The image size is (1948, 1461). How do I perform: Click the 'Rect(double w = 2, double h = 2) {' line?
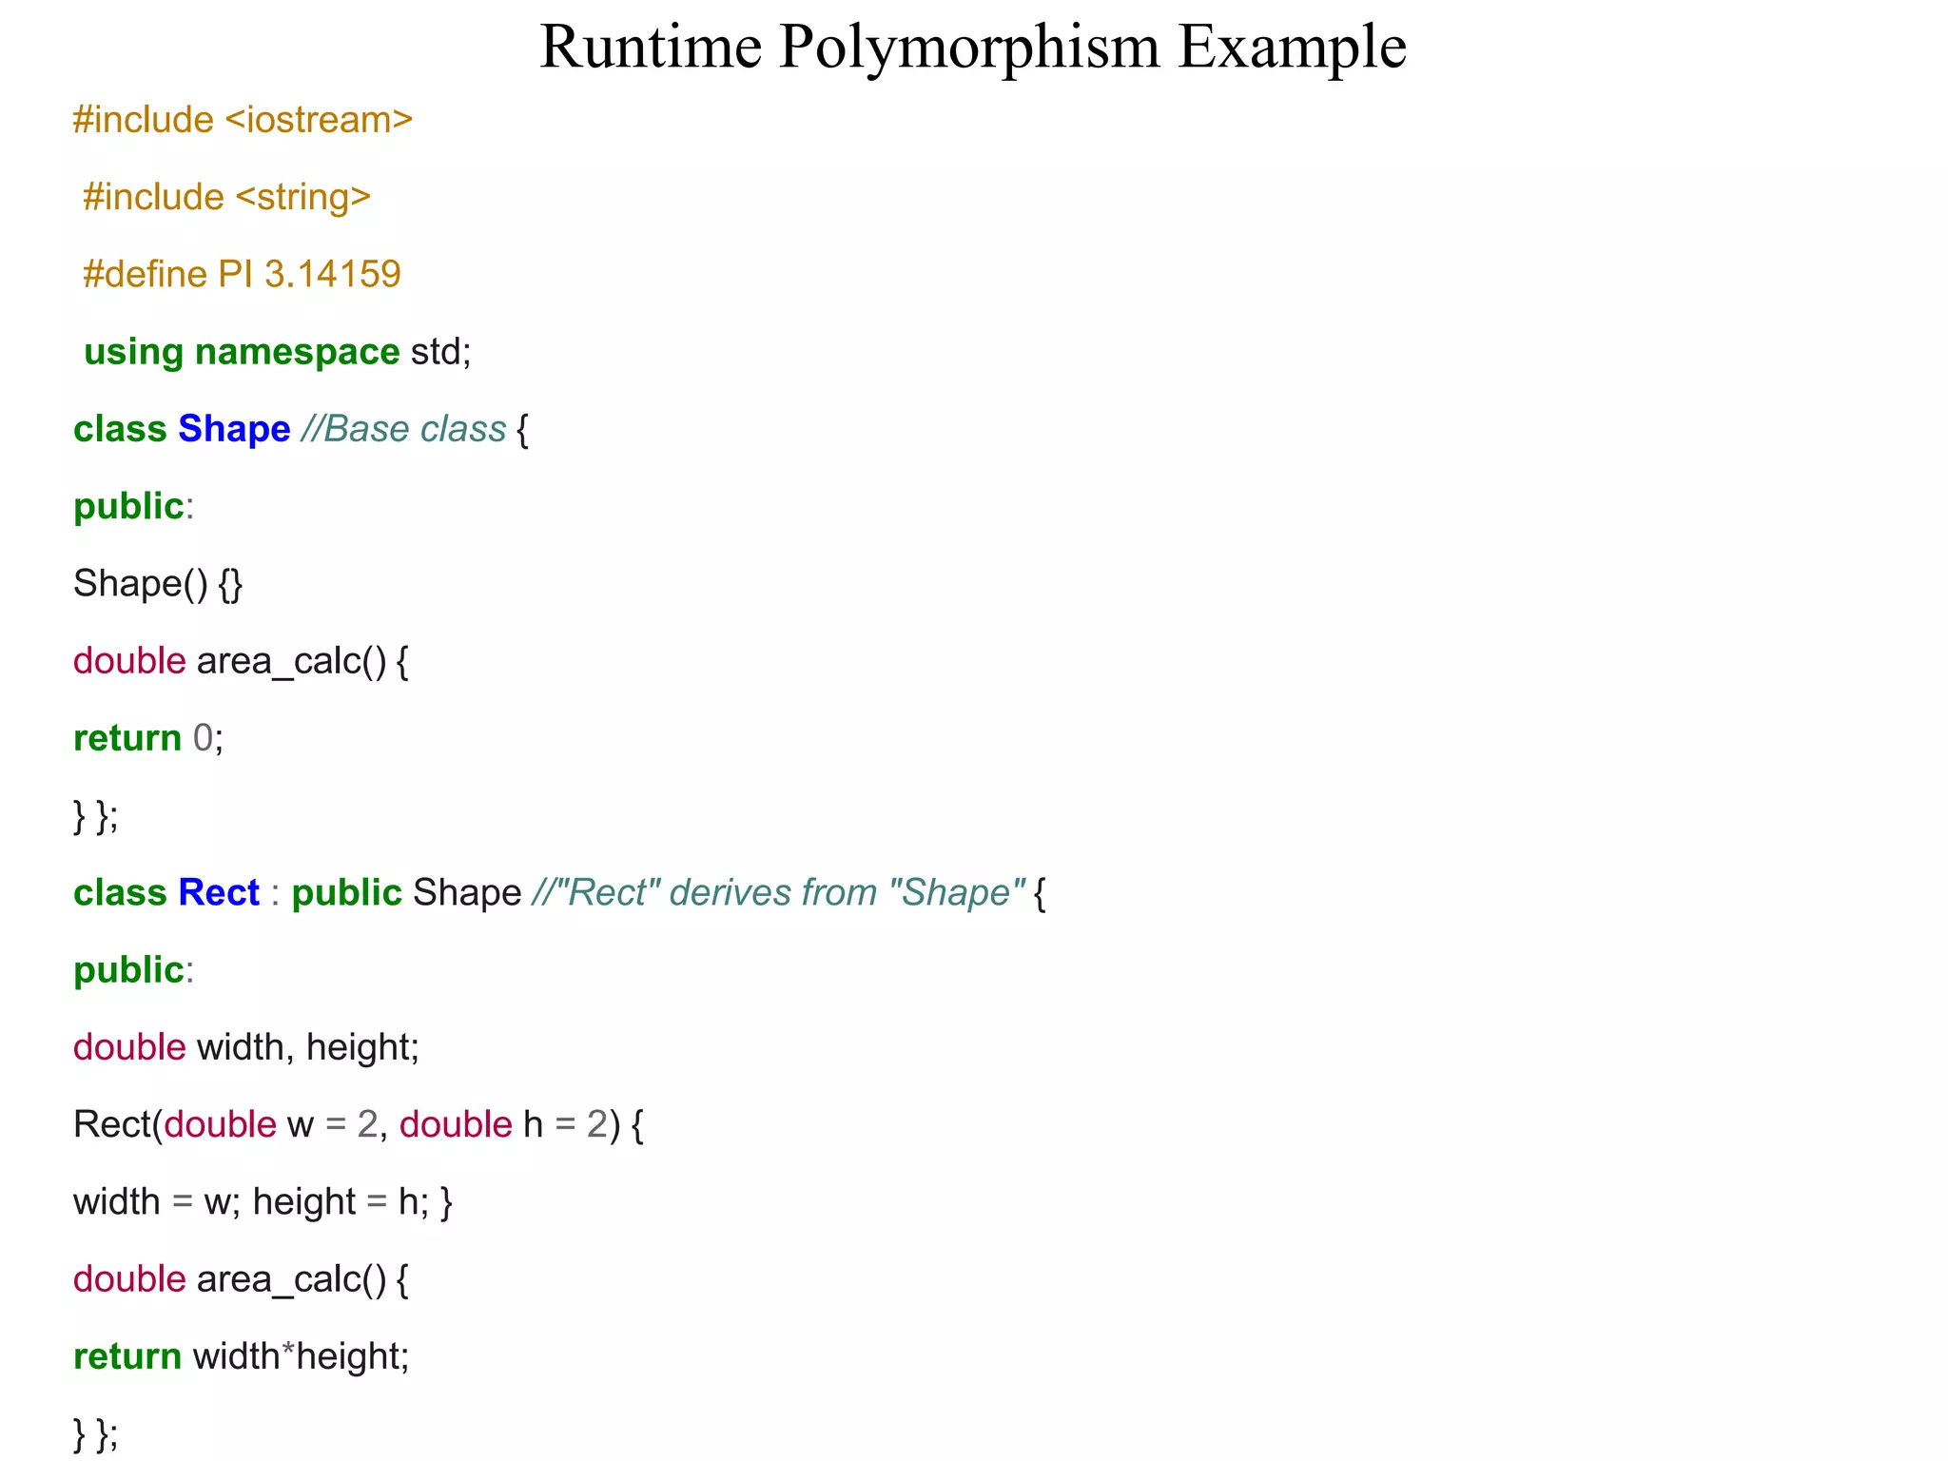tap(359, 1124)
